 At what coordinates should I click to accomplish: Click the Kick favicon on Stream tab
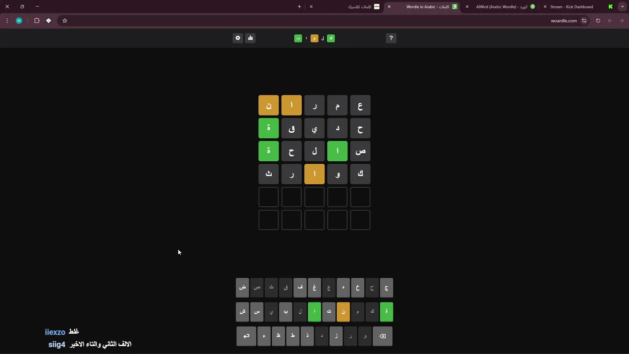click(x=610, y=7)
